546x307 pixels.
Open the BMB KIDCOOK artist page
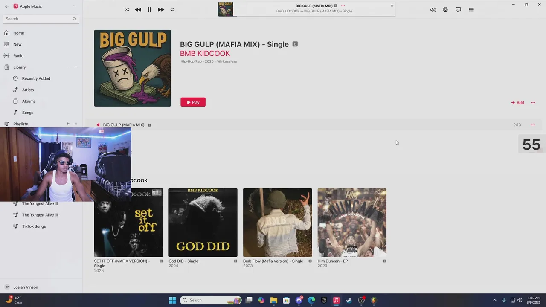tap(205, 53)
